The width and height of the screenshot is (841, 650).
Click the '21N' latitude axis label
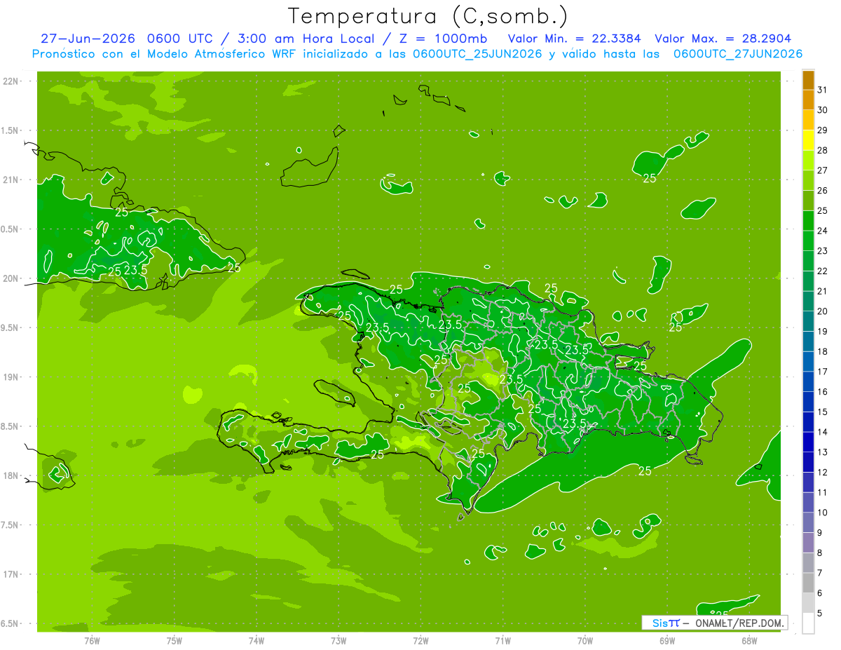pyautogui.click(x=10, y=180)
